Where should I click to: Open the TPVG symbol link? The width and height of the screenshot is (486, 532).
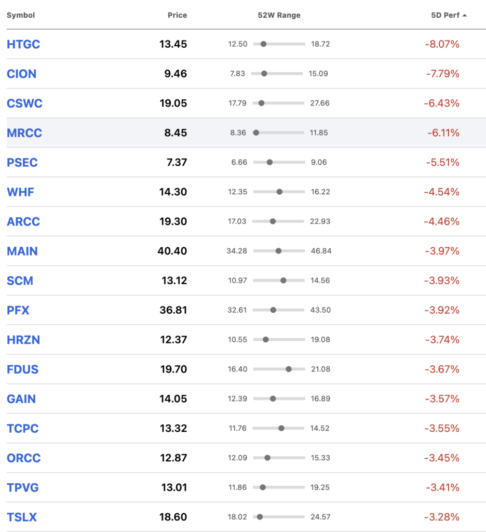pos(23,487)
